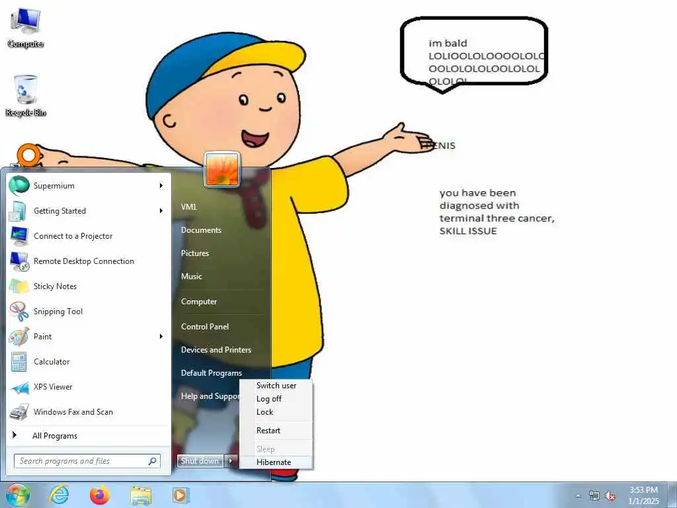Click the Shut down options arrow
Screen dimensions: 677x508
pos(231,461)
